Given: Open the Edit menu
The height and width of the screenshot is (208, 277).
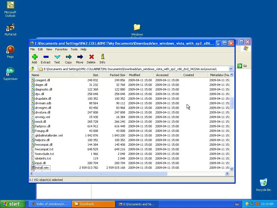Looking at the screenshot, I should pos(40,49).
